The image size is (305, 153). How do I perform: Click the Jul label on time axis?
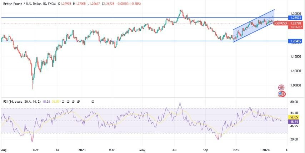tap(174, 150)
